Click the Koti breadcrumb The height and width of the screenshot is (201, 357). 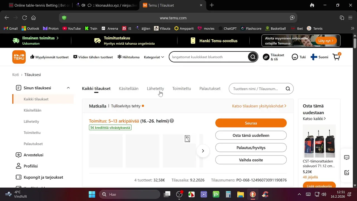(x=16, y=75)
